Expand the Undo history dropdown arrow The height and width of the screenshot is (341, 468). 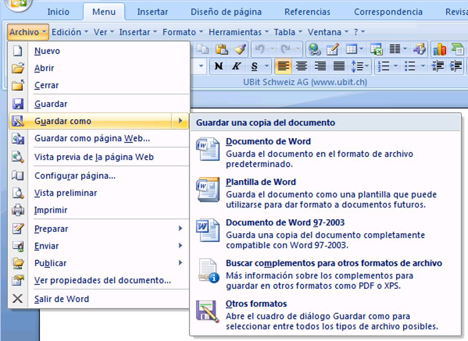click(272, 49)
